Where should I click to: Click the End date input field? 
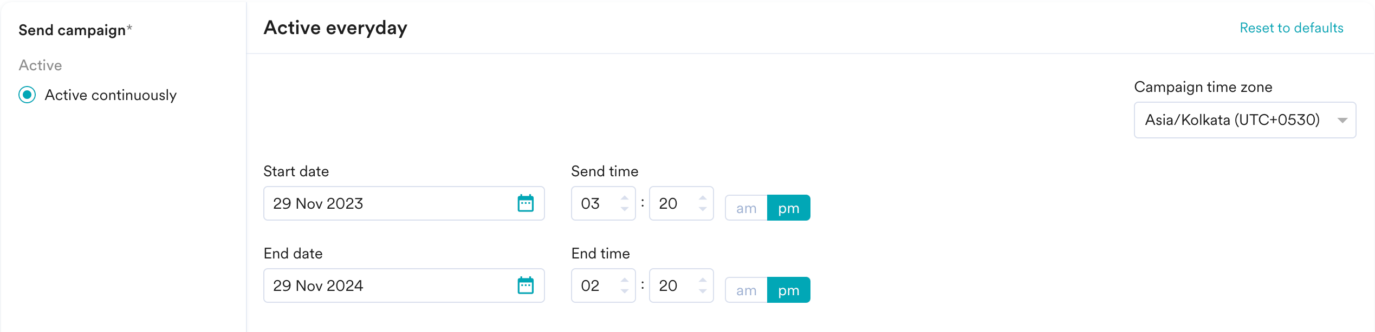385,285
